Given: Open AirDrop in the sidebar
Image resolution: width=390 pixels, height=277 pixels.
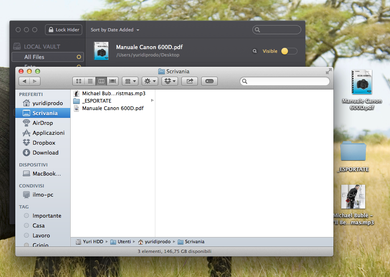Looking at the screenshot, I should (43, 123).
